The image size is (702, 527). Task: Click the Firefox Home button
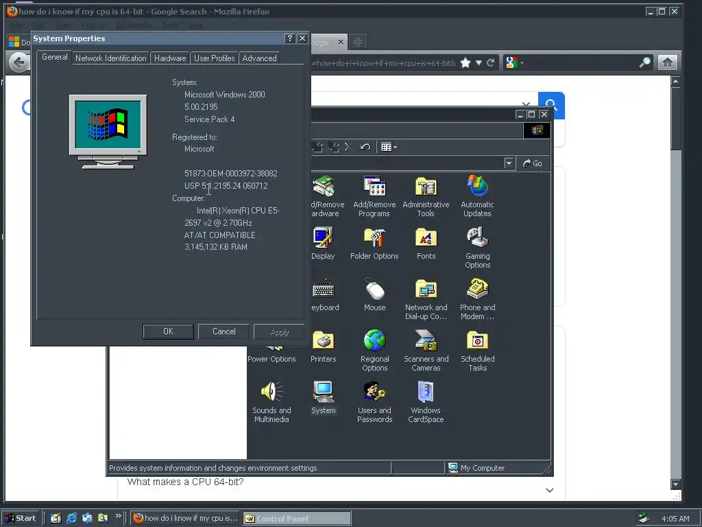coord(667,62)
